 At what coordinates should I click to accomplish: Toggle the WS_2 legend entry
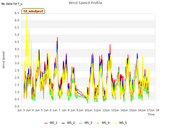point(68,123)
